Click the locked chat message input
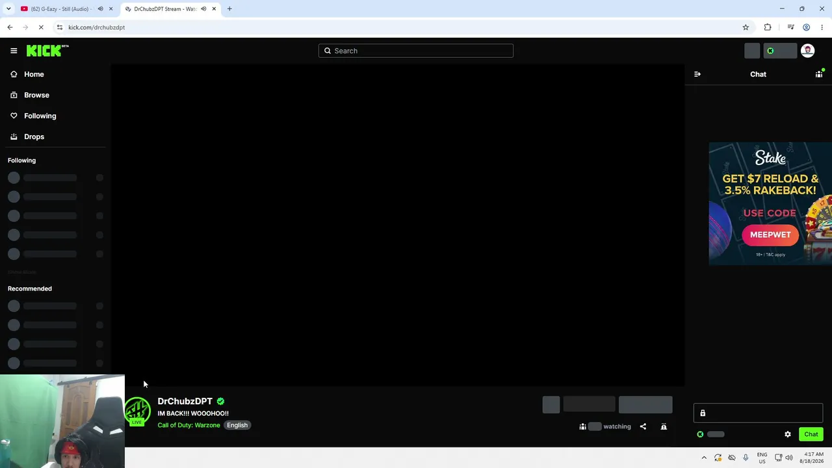 point(758,413)
